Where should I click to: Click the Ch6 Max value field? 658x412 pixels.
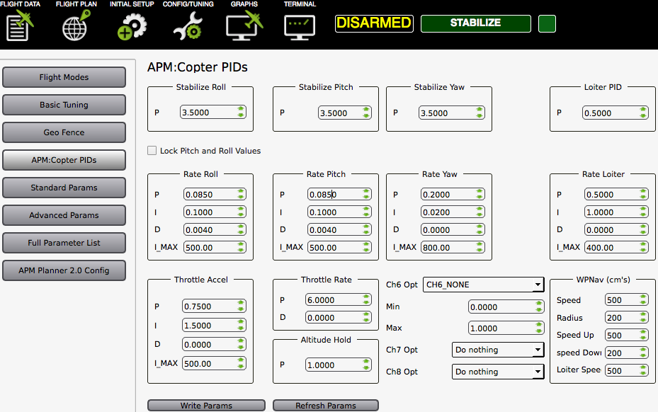pyautogui.click(x=506, y=328)
